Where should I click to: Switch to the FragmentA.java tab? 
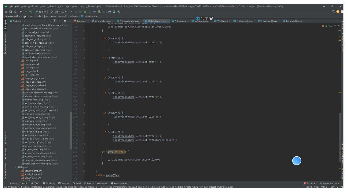click(245, 21)
